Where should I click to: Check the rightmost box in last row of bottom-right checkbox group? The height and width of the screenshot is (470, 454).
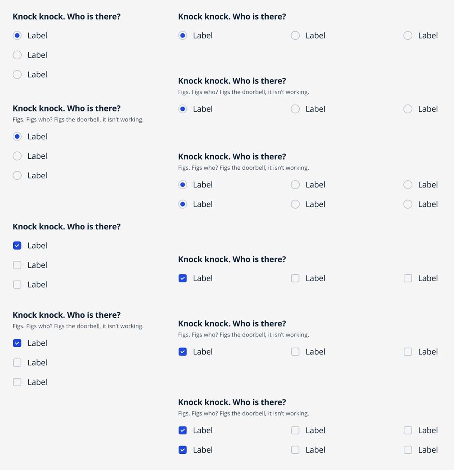click(408, 450)
